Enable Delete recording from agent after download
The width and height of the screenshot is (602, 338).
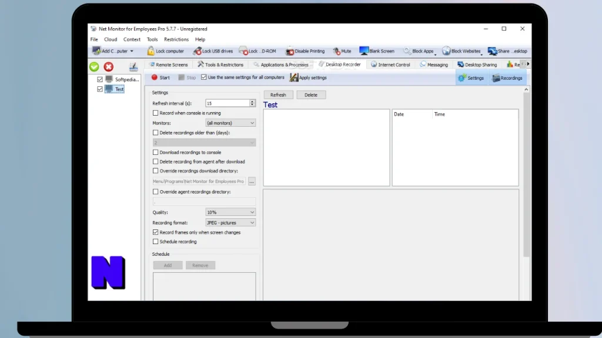click(155, 162)
